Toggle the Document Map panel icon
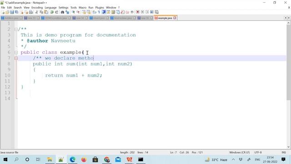Viewport: 291px width, 164px height. pyautogui.click(x=113, y=12)
